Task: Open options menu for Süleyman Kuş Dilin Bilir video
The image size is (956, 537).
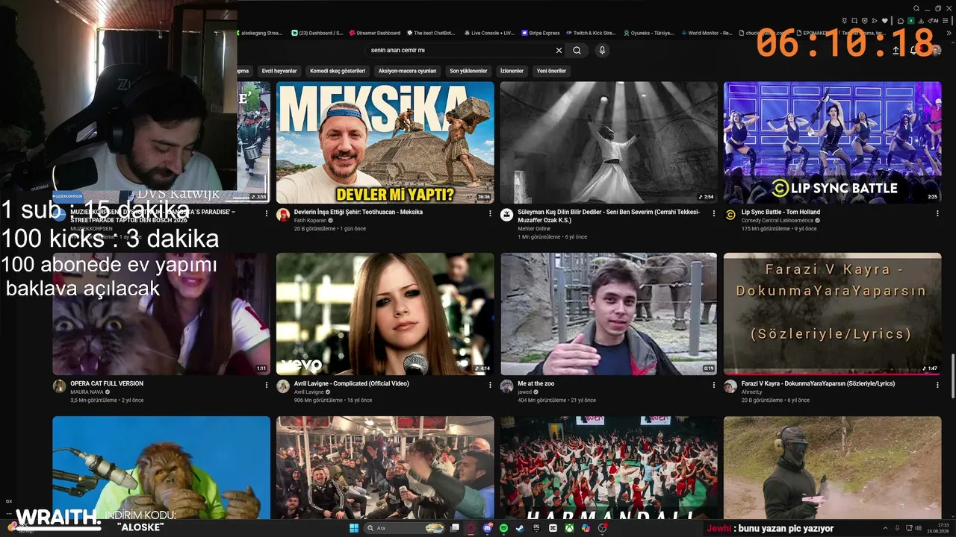Action: tap(713, 213)
